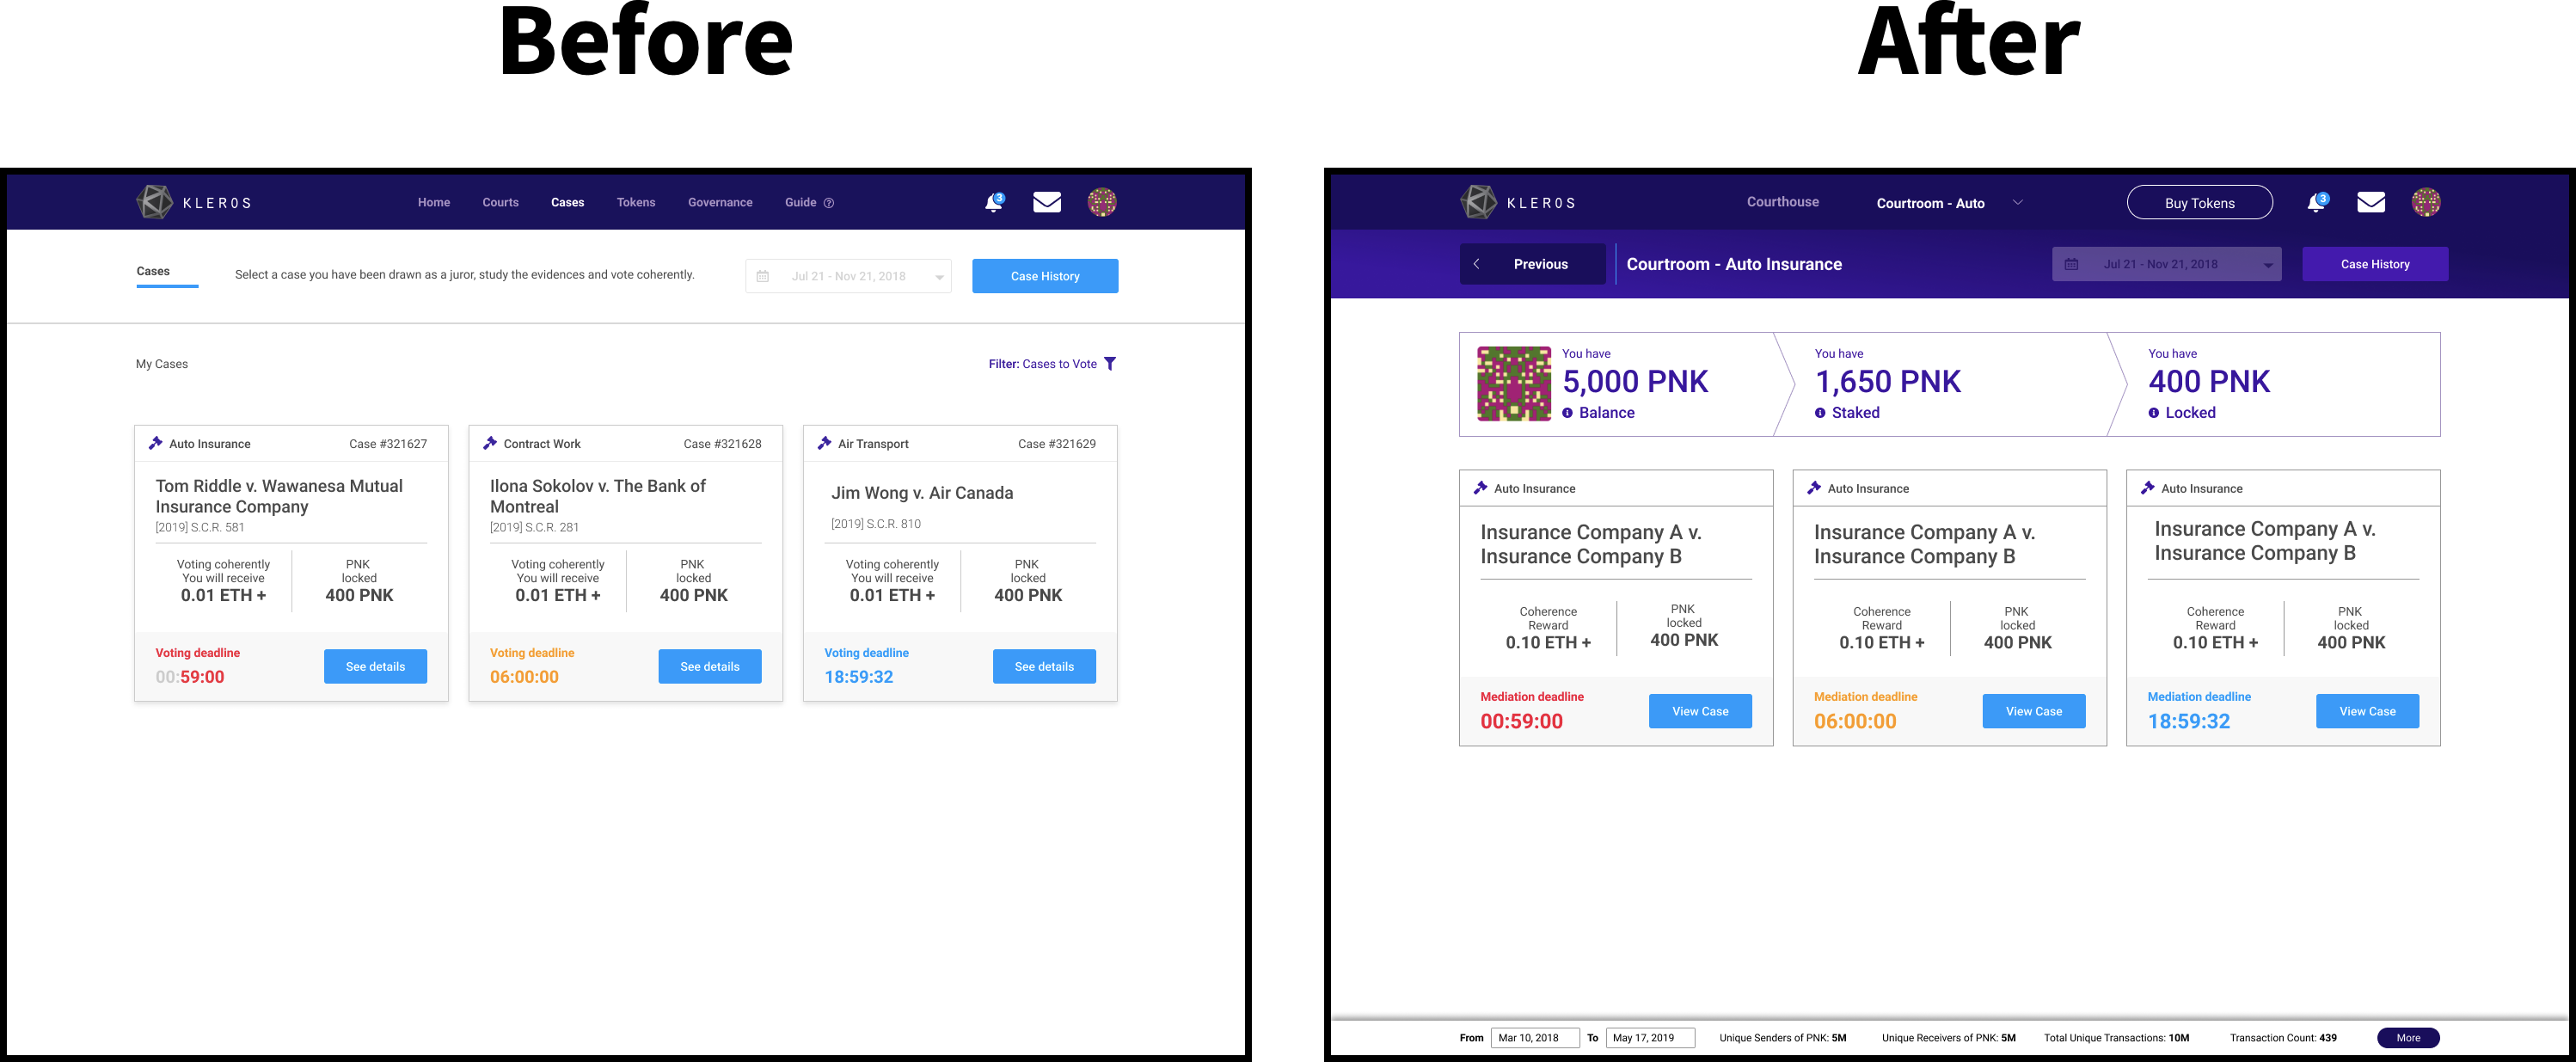
Task: Open Courthouse nav item
Action: 1782,202
